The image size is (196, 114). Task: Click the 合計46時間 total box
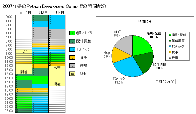point(165,81)
